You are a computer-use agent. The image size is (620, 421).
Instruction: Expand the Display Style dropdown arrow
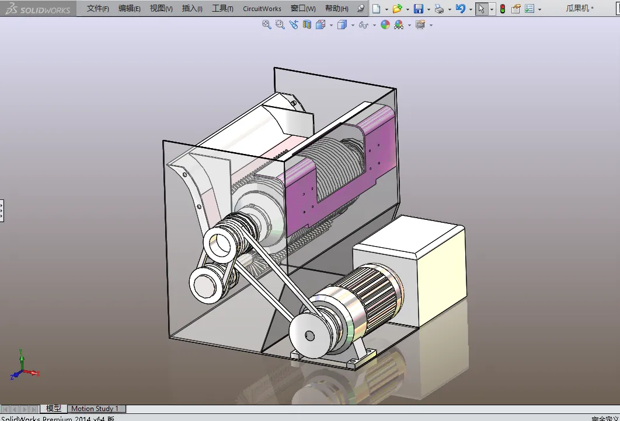[x=353, y=25]
